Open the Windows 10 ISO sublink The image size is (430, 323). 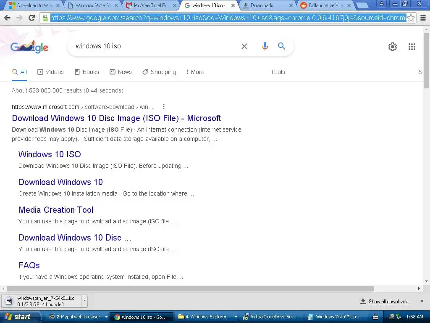click(x=50, y=154)
